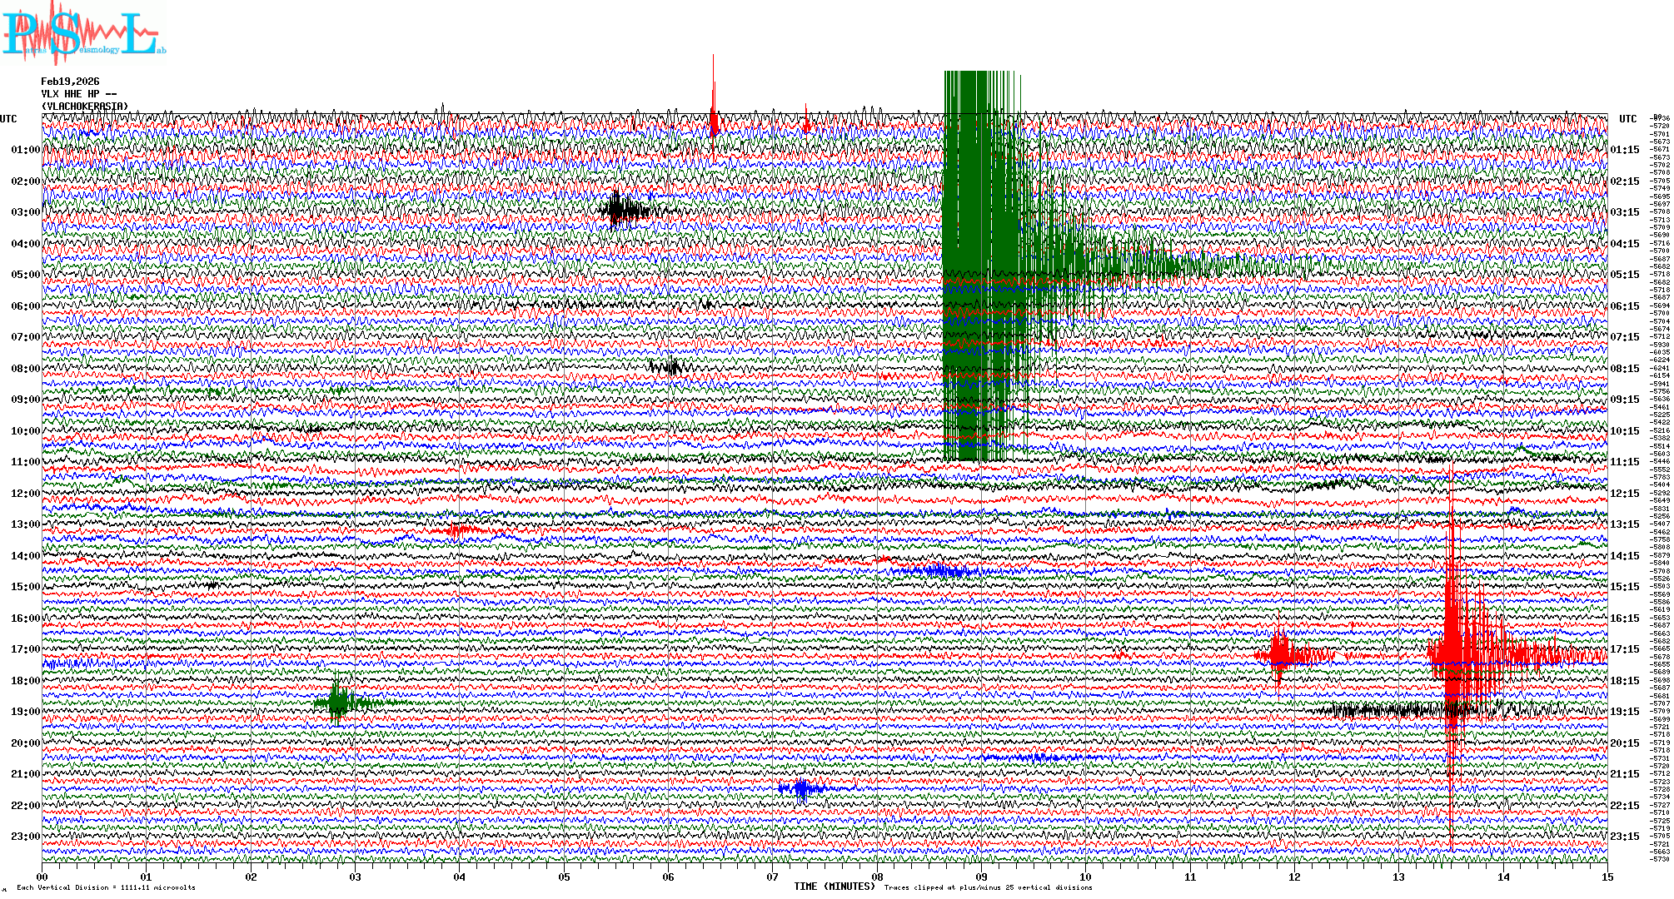Click the vertical division microvolts note at bottom left
Viewport: 1674px width, 899px height.
[x=106, y=887]
